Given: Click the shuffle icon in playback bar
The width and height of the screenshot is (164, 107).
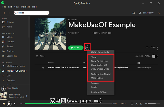Looking at the screenshot, I should click(x=136, y=104).
